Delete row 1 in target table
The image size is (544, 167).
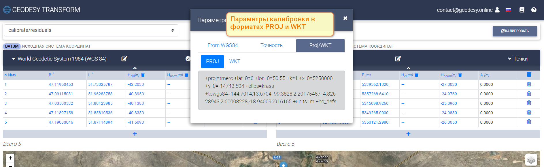coord(529,84)
